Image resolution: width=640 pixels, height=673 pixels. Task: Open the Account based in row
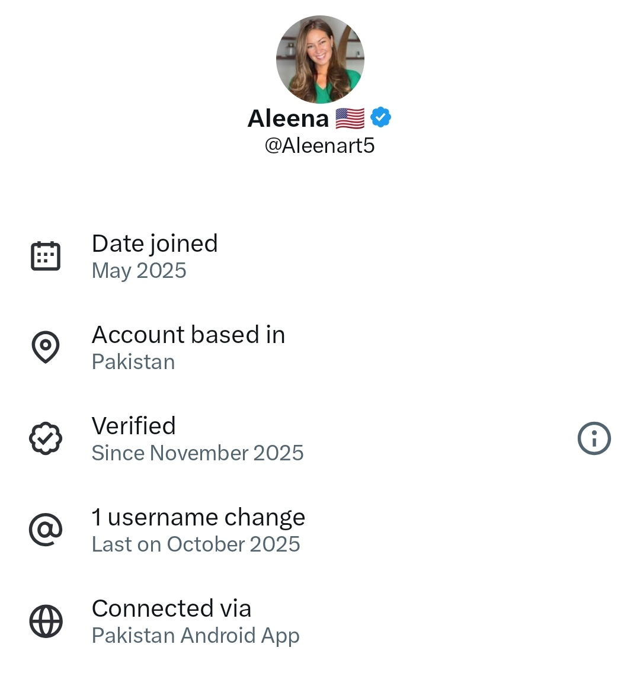[188, 335]
